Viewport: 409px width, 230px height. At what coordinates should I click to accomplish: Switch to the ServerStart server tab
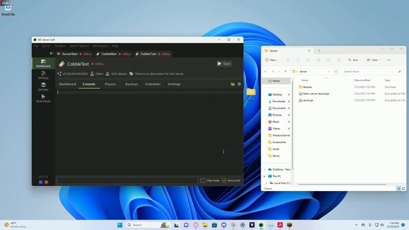point(74,54)
